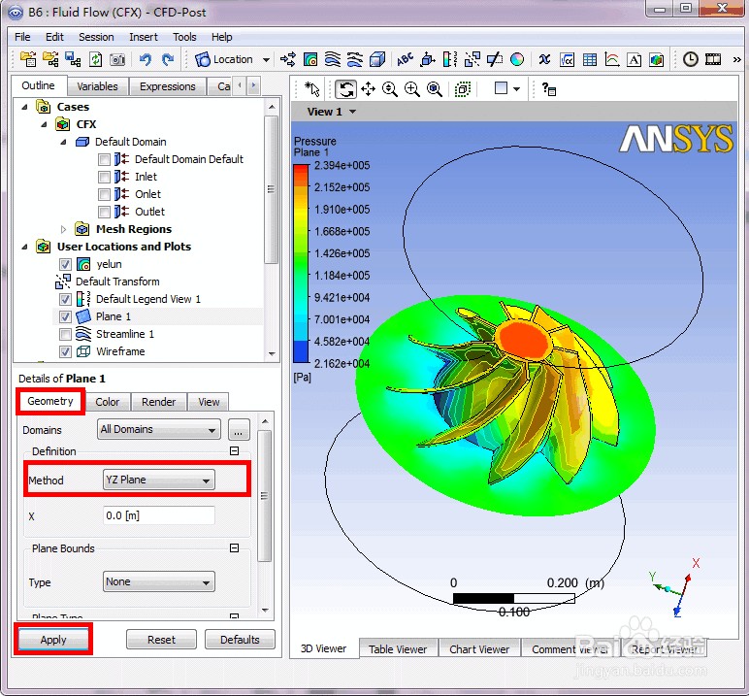Check the Default Domain Default checkbox
Viewport: 749px width, 696px height.
point(104,159)
